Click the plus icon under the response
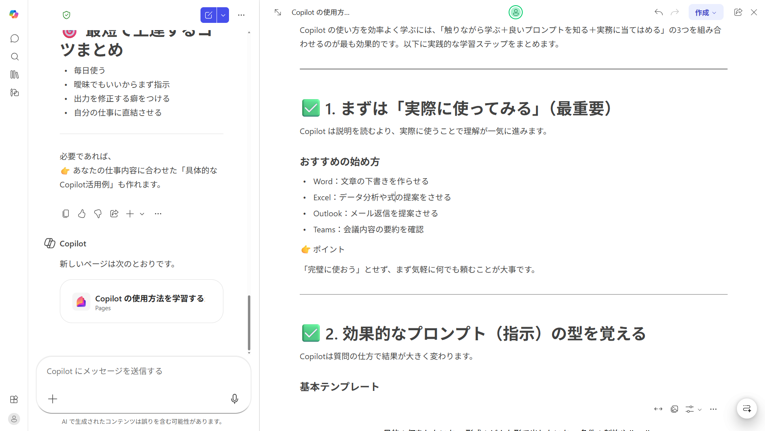765x431 pixels. [x=130, y=214]
